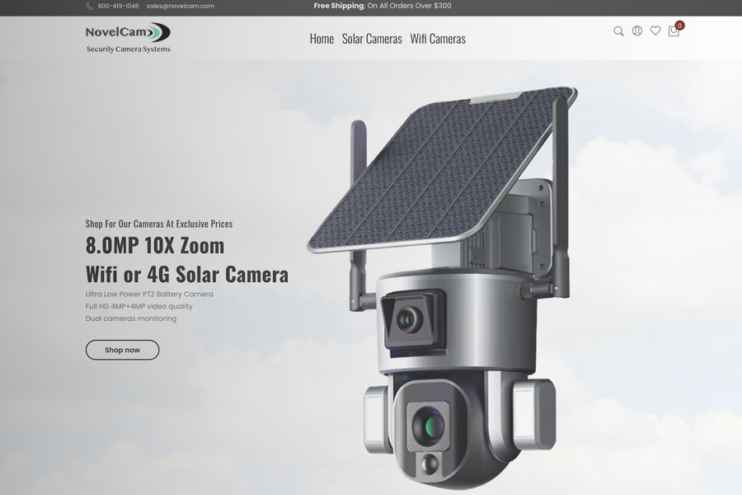
Task: View the wishlist heart icon
Action: [655, 31]
